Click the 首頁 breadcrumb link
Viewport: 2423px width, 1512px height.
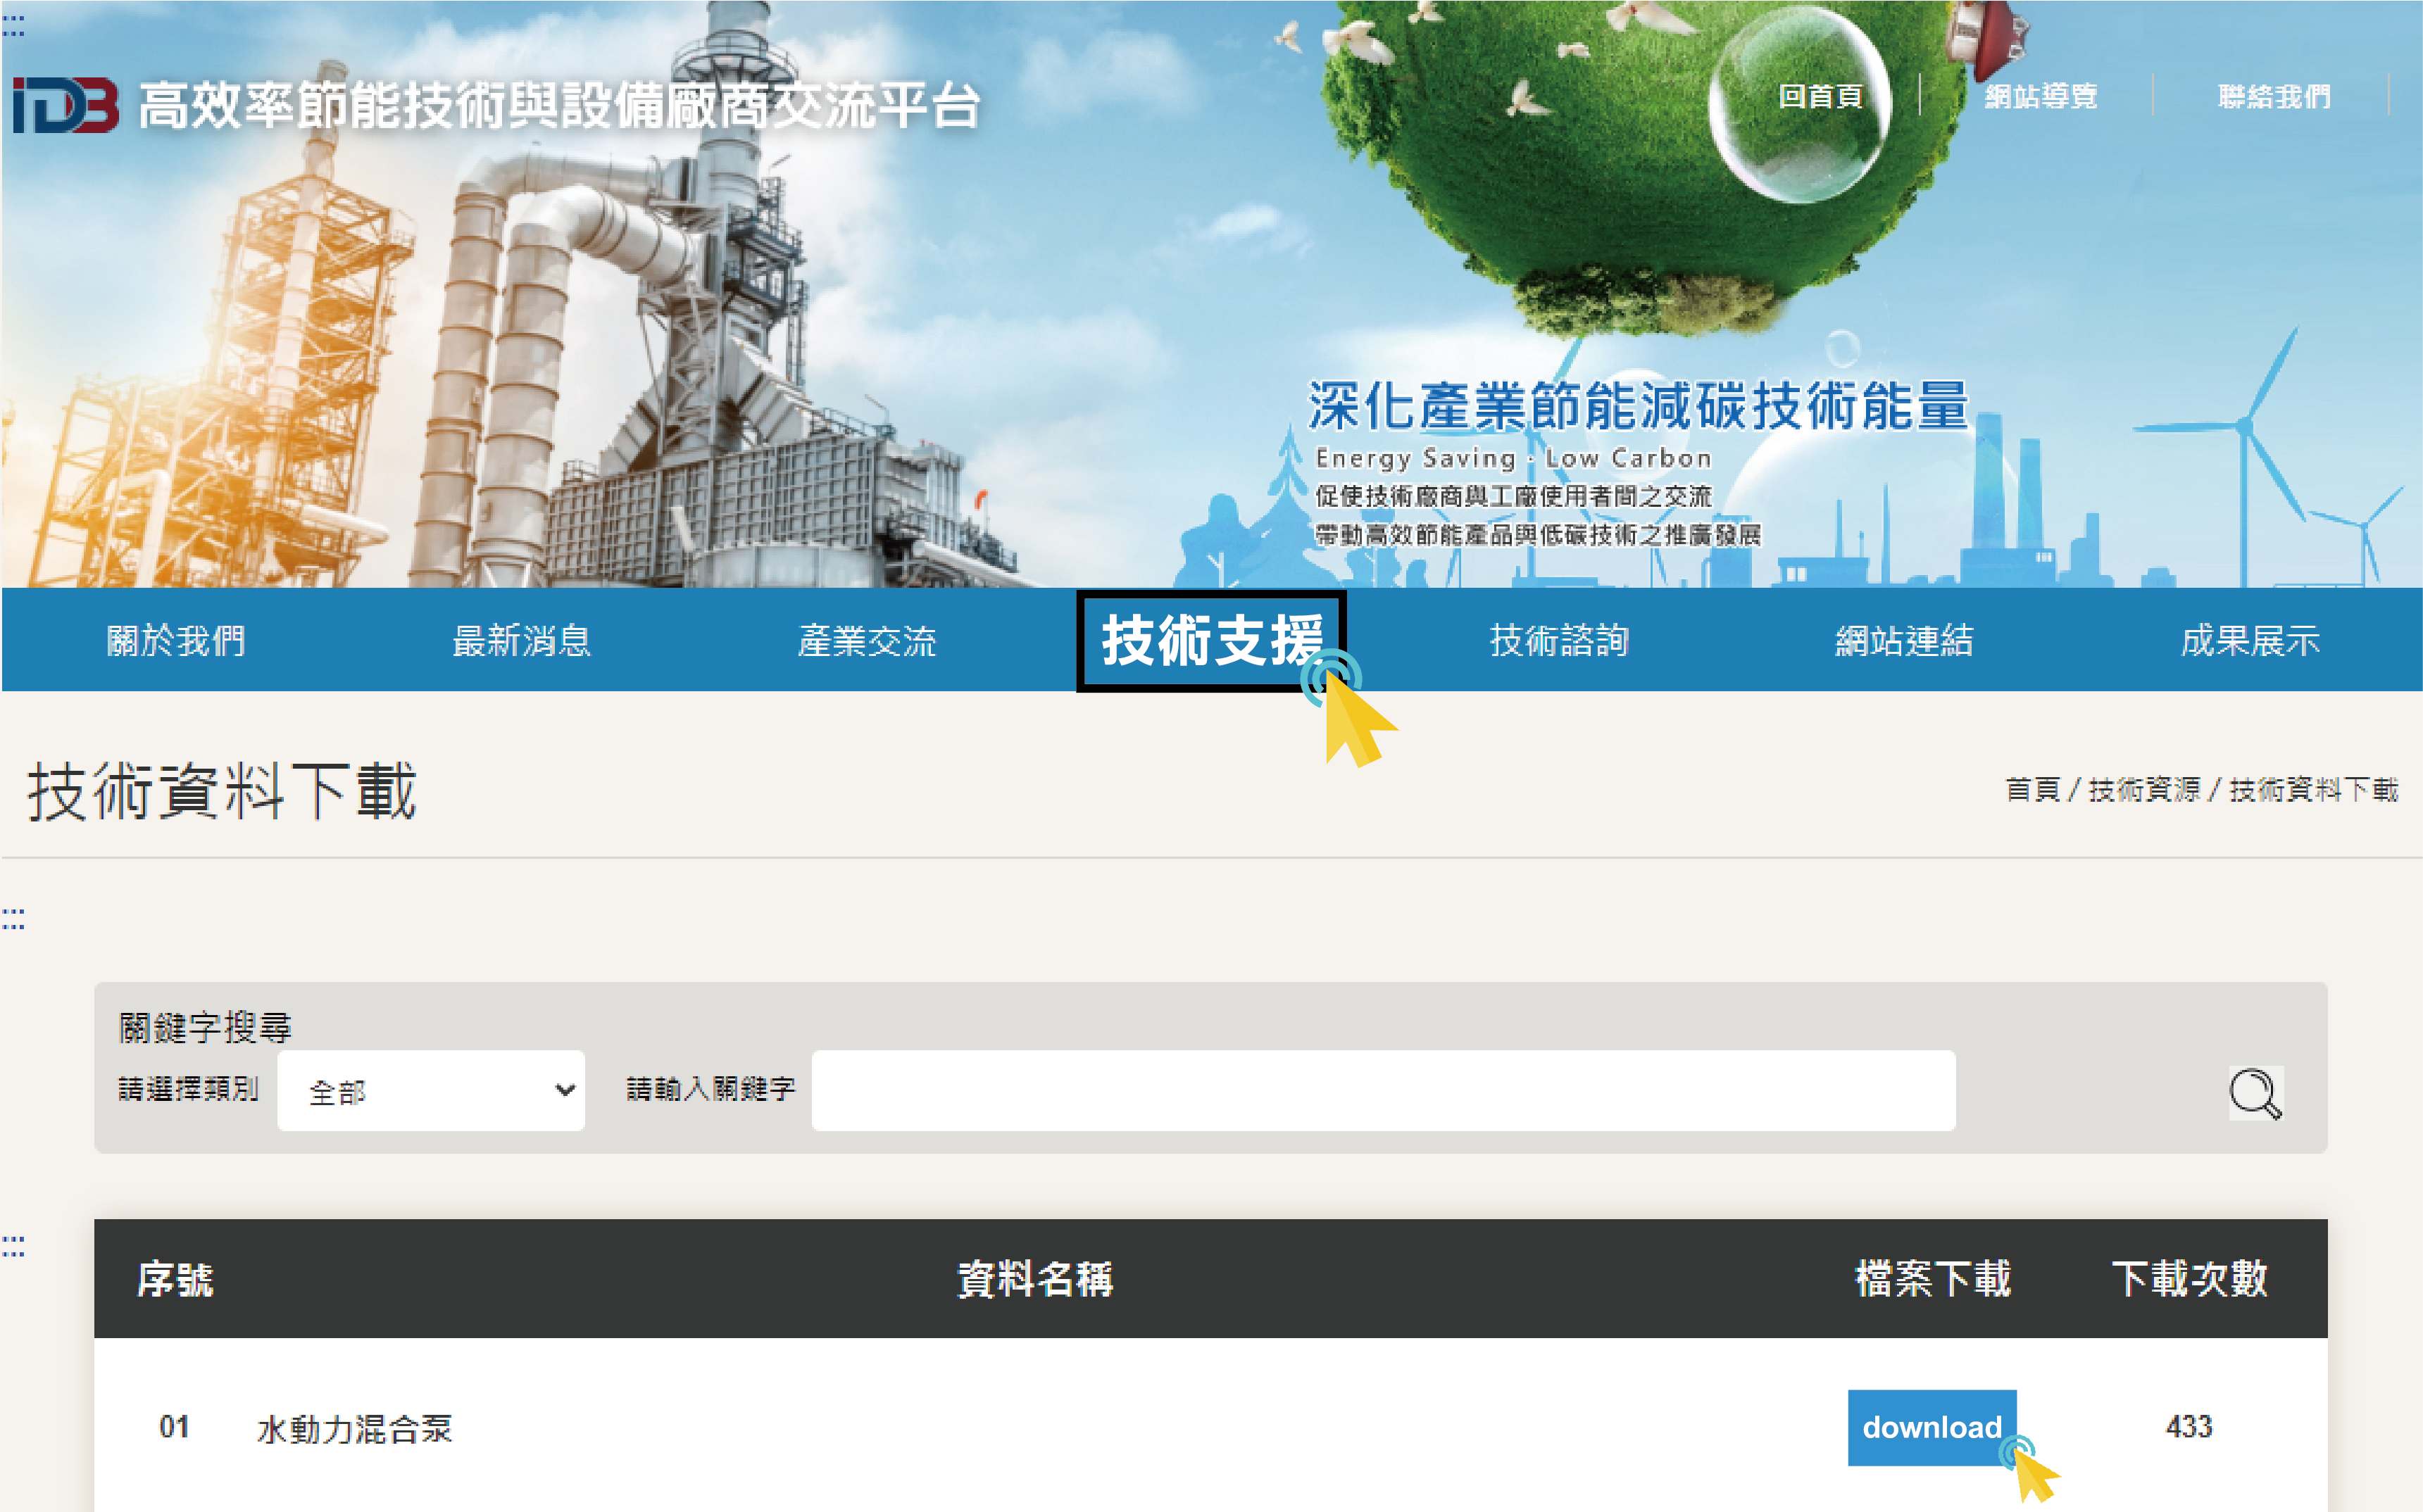(2031, 790)
